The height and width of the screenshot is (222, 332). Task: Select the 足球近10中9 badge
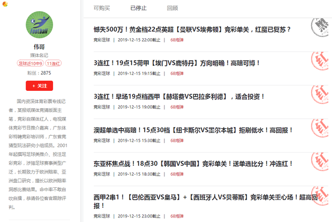click(30, 63)
